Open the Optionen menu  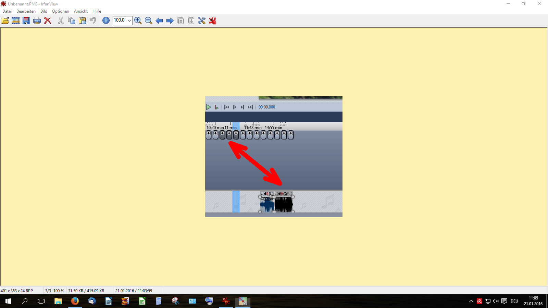pyautogui.click(x=61, y=11)
